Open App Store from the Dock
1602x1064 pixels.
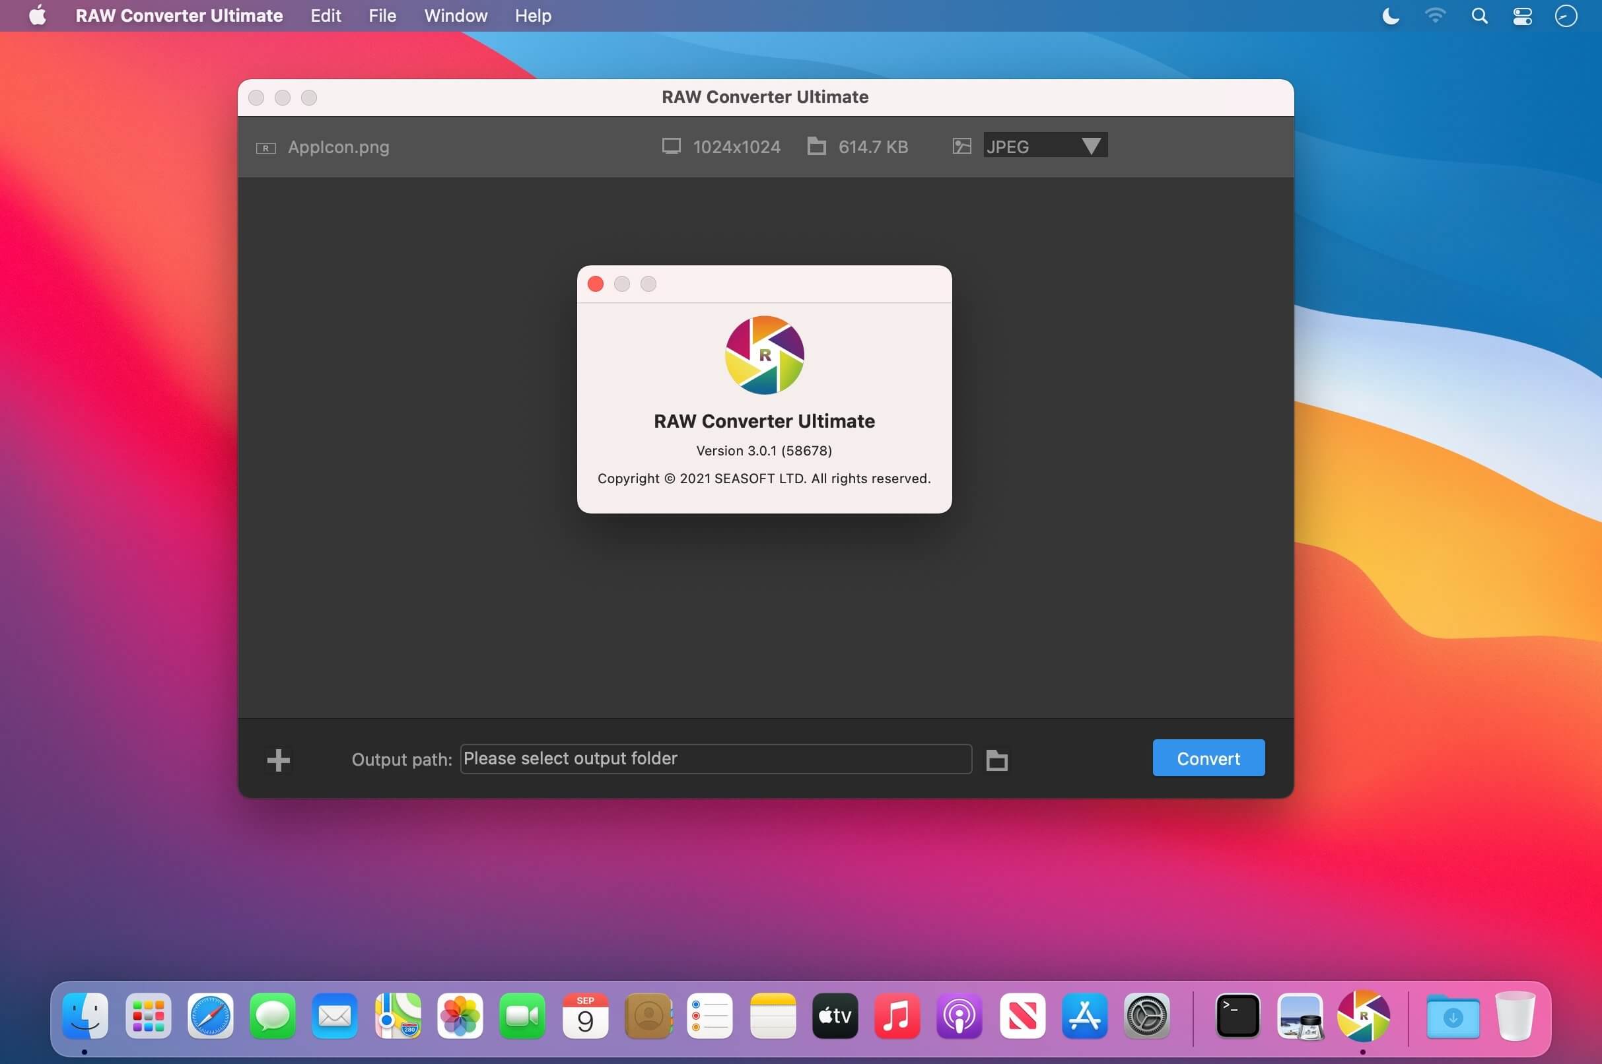click(1085, 1016)
